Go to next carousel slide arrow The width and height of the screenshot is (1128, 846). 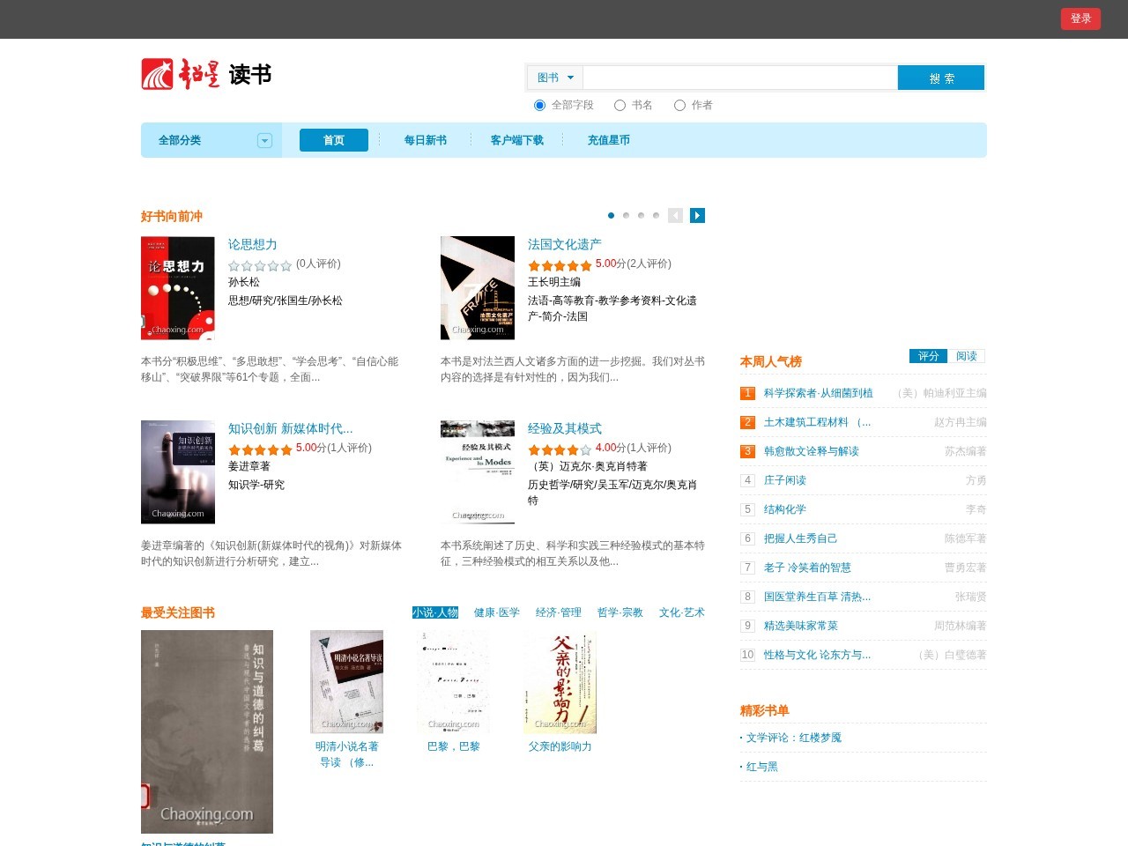click(x=697, y=216)
